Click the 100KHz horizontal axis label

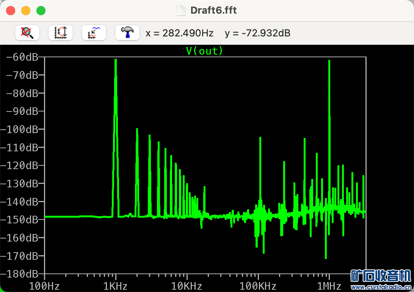coord(258,286)
